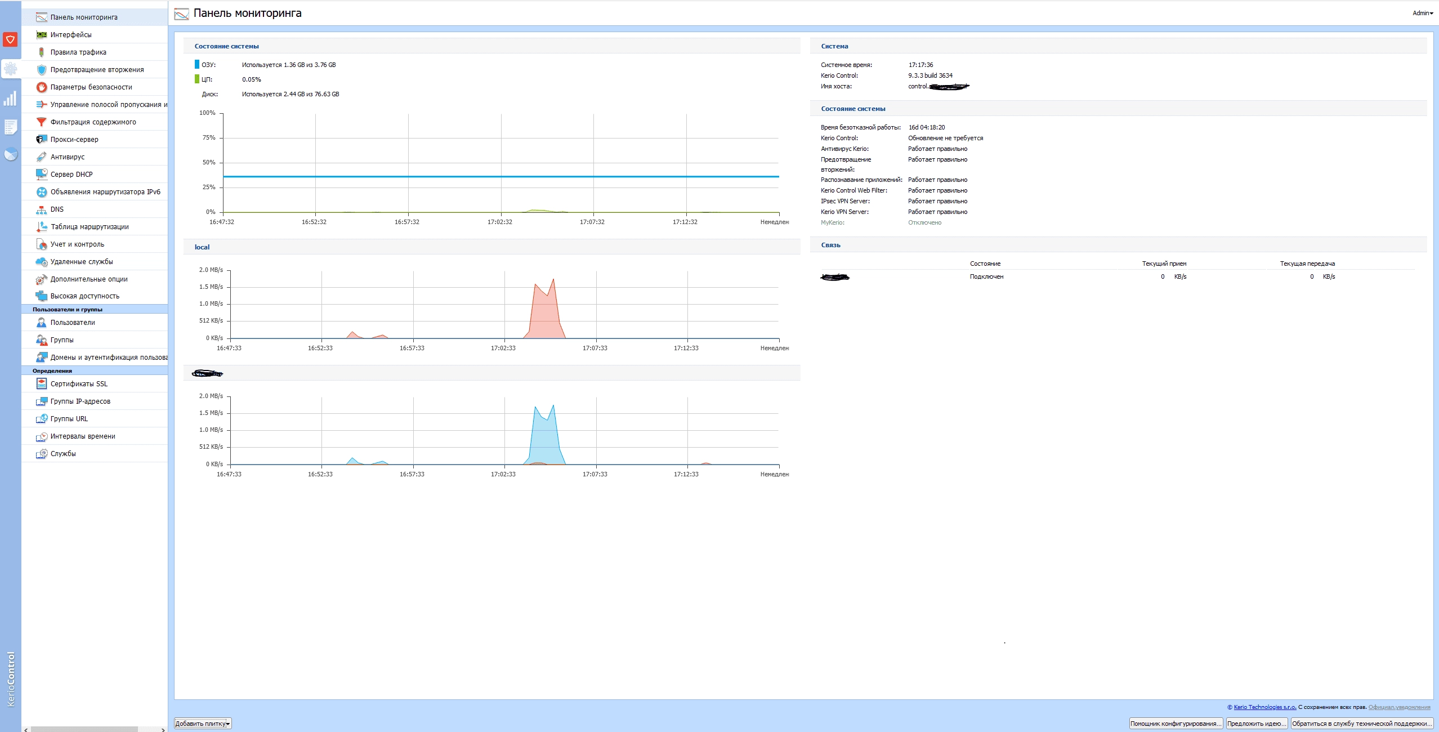Click the red Kerio shield icon in left strip
Image resolution: width=1439 pixels, height=732 pixels.
(x=10, y=39)
